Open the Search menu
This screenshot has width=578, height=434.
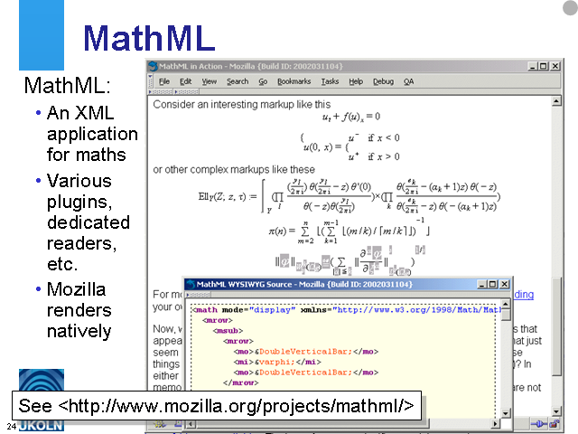(238, 81)
